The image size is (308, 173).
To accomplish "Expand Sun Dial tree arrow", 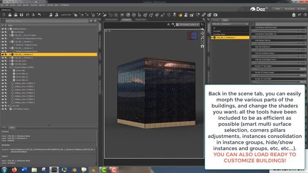I will click(x=9, y=106).
